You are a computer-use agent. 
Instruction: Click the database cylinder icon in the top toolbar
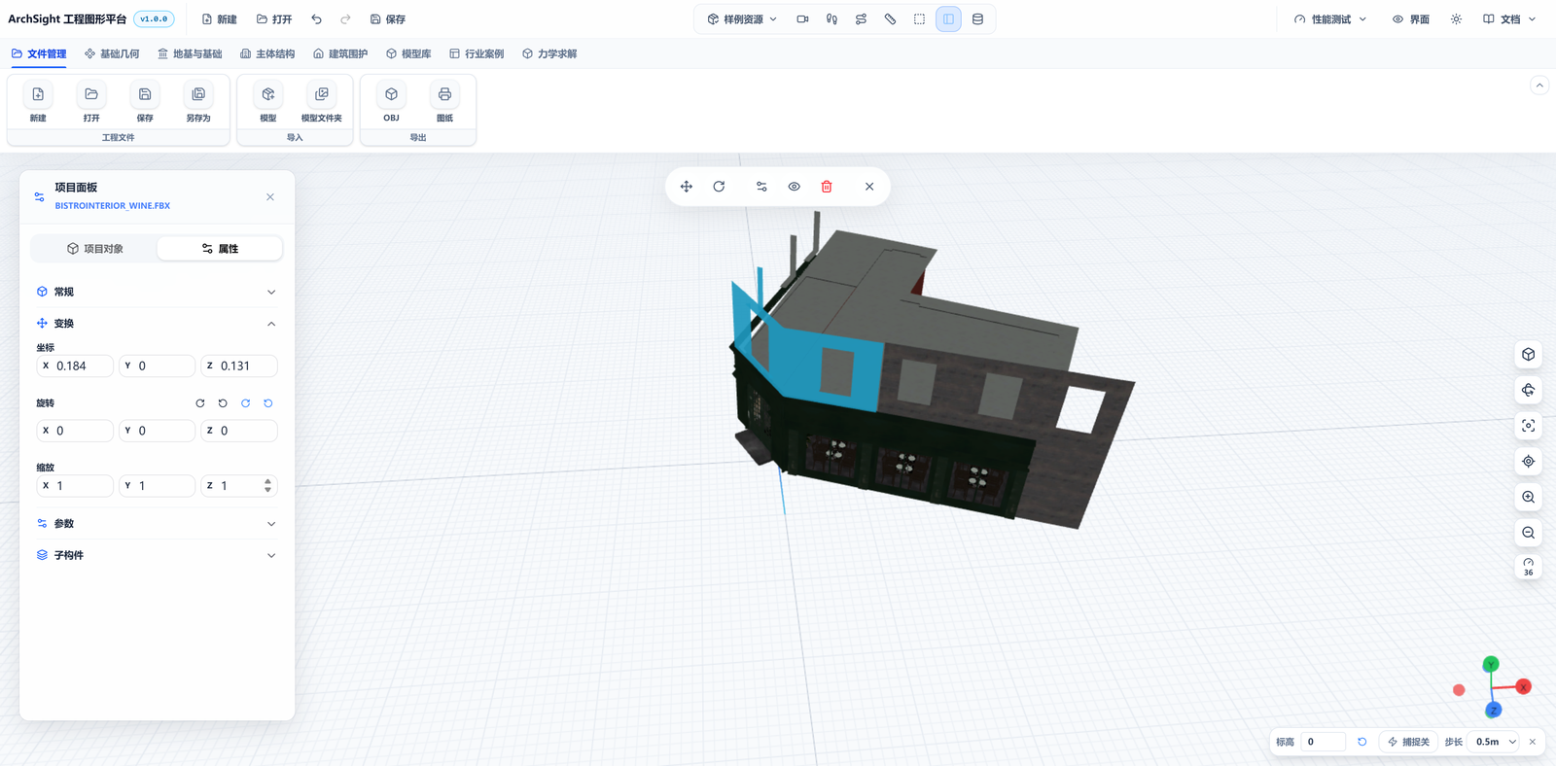point(977,19)
